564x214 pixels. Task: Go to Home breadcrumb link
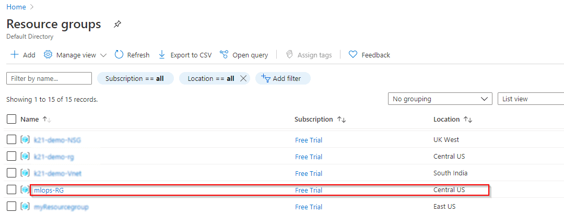(x=16, y=7)
